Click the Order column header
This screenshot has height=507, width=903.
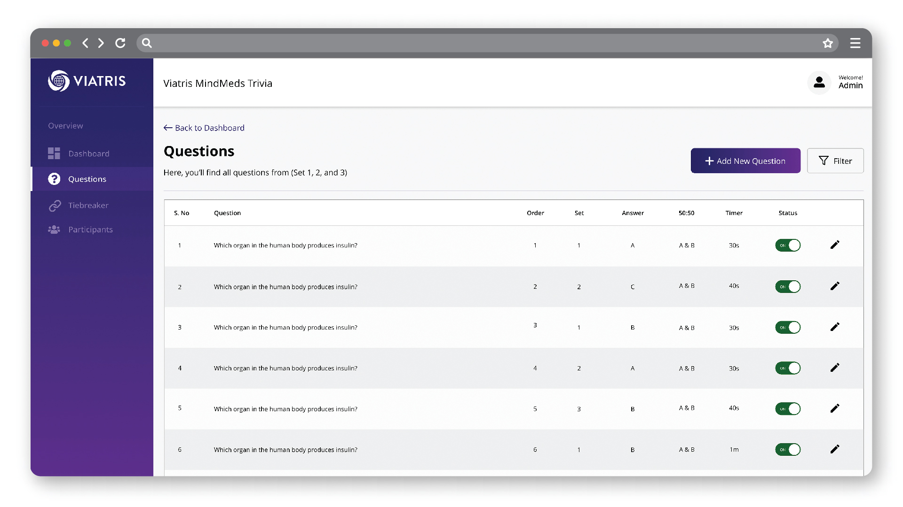(x=535, y=213)
